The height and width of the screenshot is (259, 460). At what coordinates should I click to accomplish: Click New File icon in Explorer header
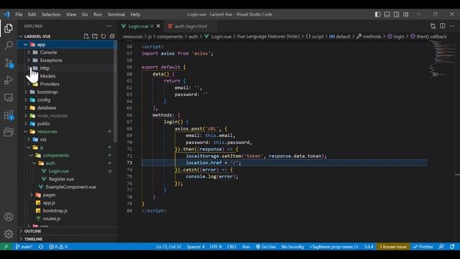click(x=86, y=36)
